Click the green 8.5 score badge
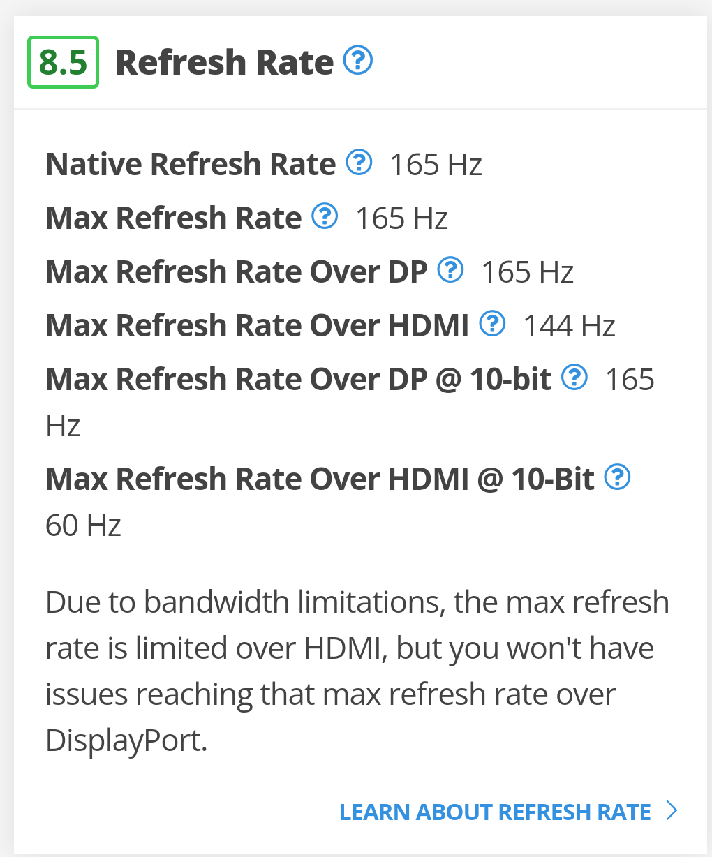The image size is (712, 857). coord(63,62)
